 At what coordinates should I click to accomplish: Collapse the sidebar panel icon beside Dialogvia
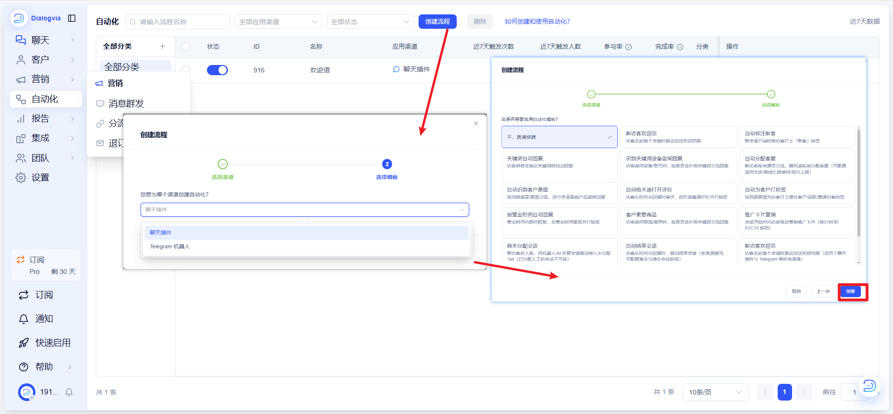[x=72, y=18]
